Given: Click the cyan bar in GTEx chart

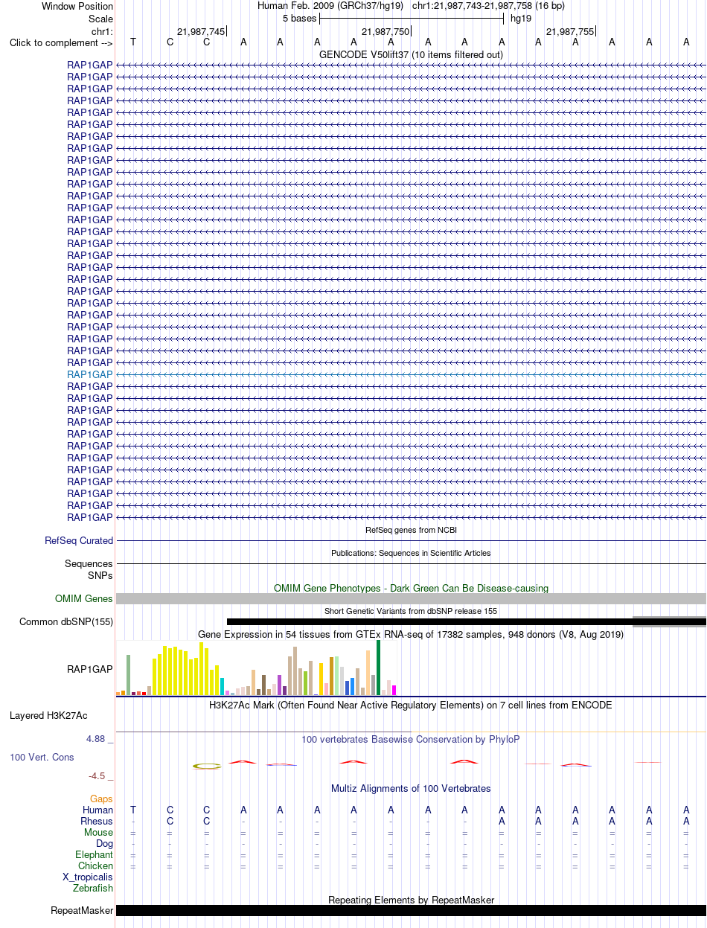Looking at the screenshot, I should (223, 687).
